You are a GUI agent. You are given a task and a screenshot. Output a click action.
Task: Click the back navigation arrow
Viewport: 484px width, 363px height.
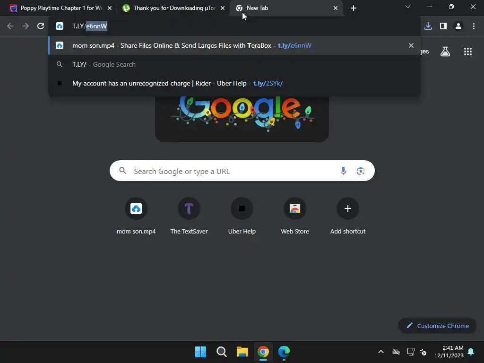pyautogui.click(x=10, y=26)
